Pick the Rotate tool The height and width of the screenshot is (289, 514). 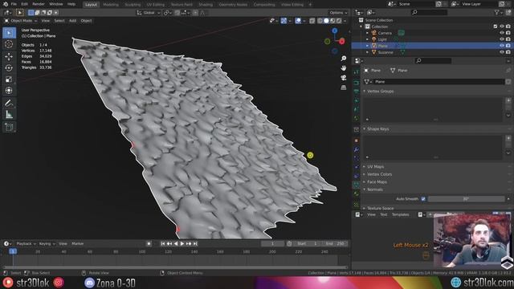[9, 67]
